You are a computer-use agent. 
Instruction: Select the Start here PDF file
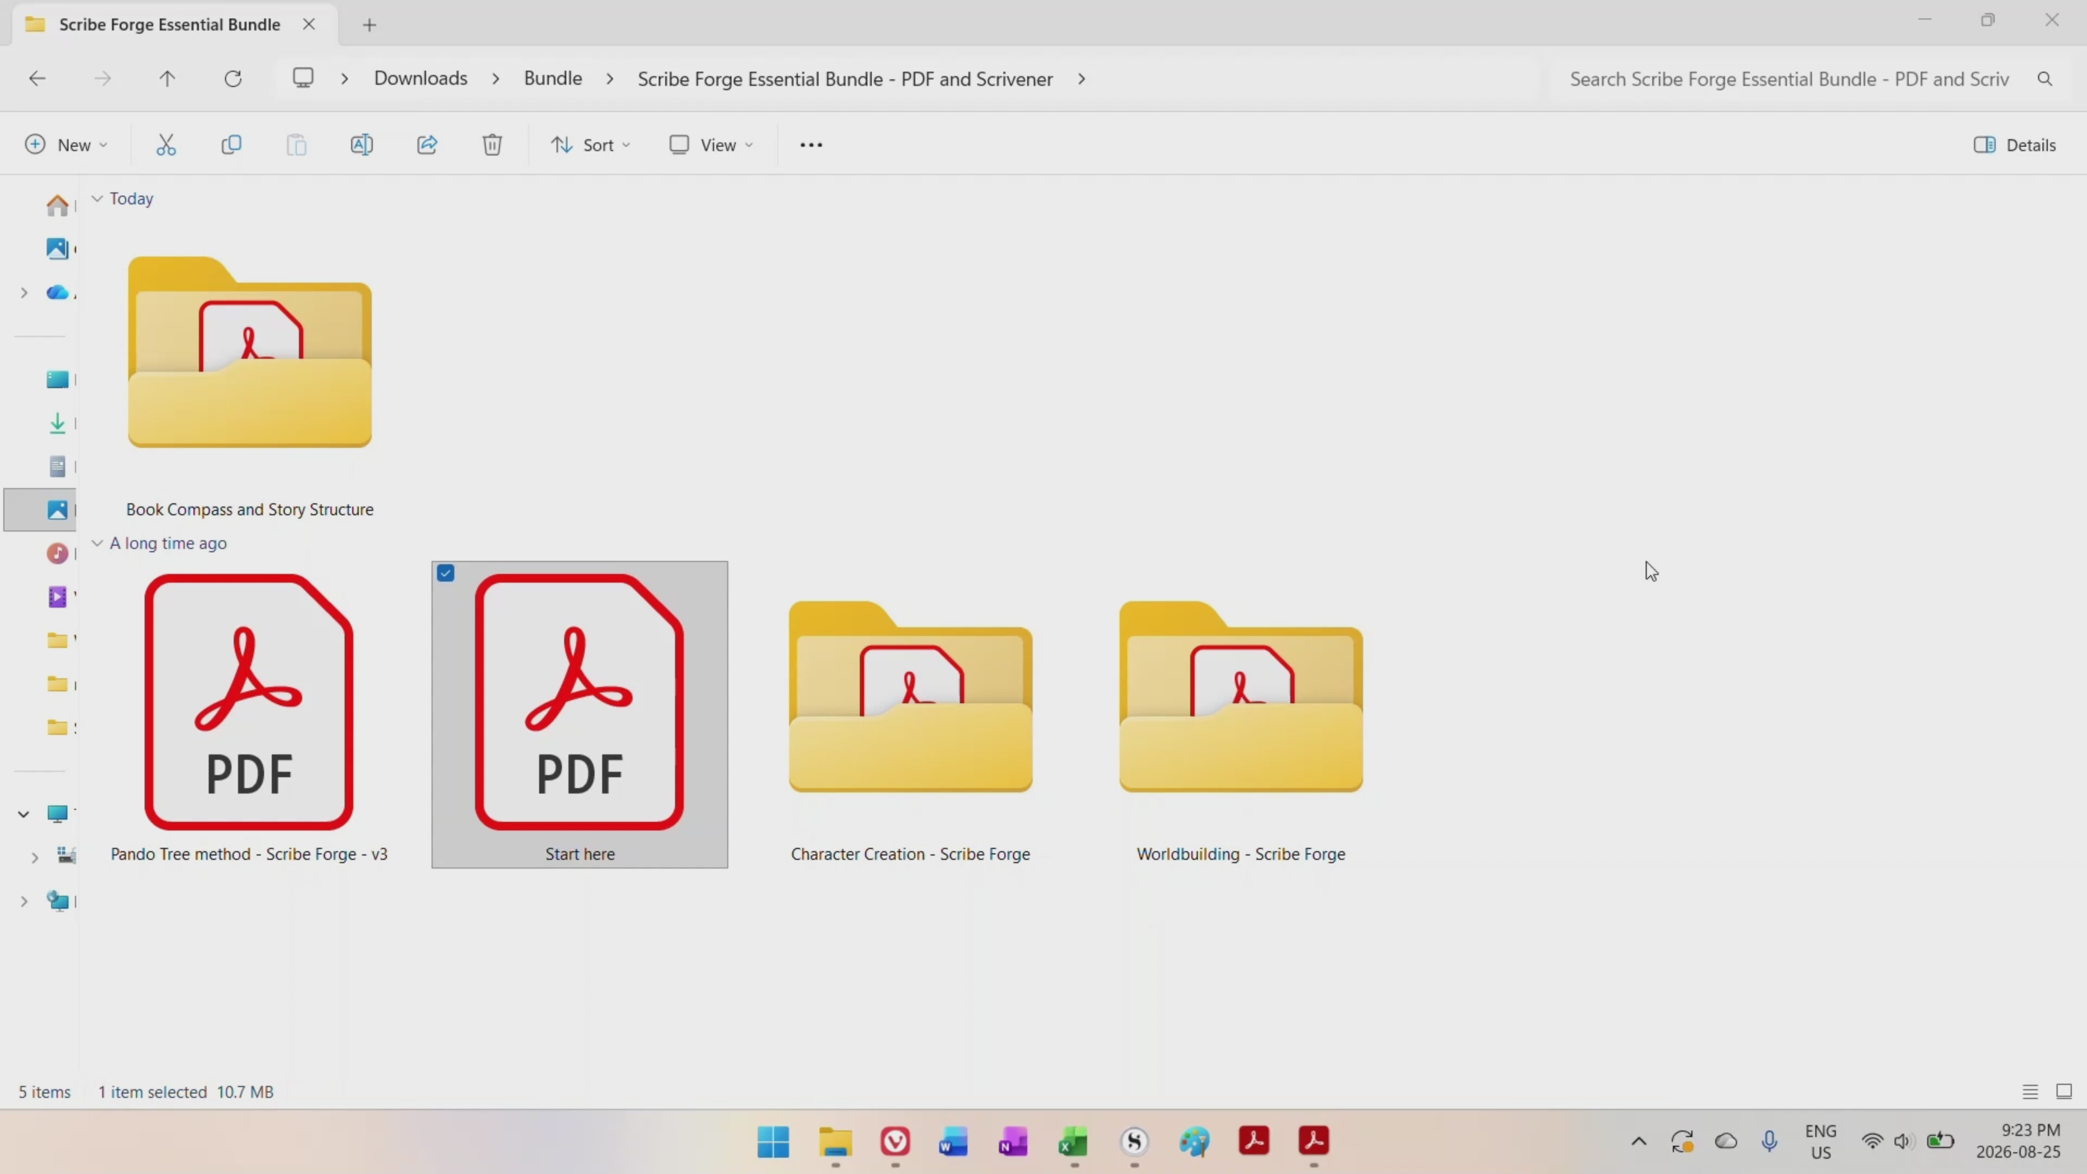(x=580, y=715)
